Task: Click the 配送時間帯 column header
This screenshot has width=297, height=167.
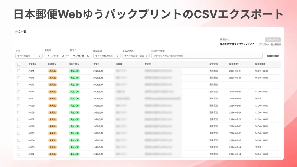Action: (260, 64)
